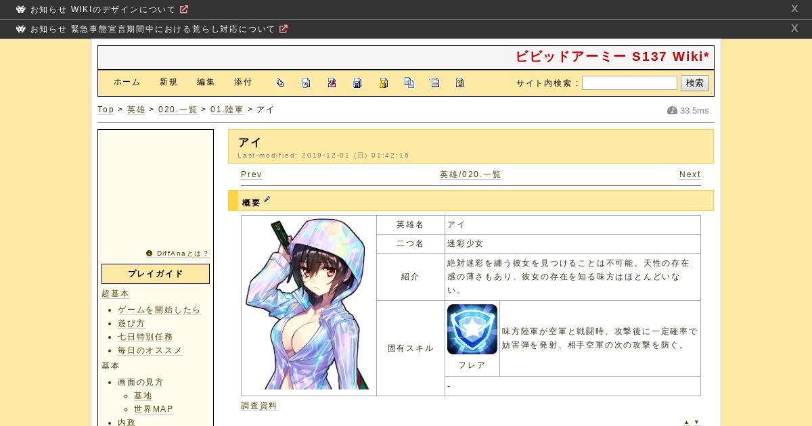The width and height of the screenshot is (812, 426).
Task: Open 毎日のオススメ sidebar link
Action: [x=150, y=350]
